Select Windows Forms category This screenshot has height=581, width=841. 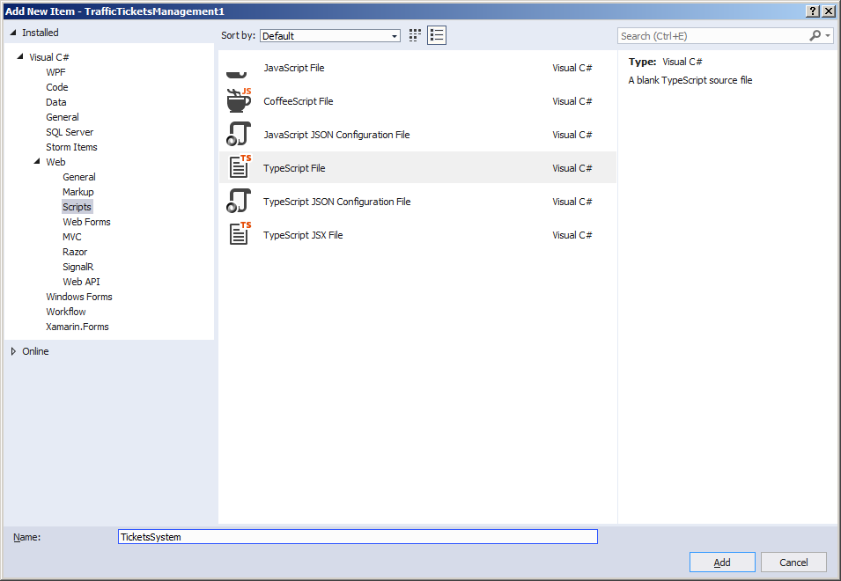pyautogui.click(x=79, y=297)
